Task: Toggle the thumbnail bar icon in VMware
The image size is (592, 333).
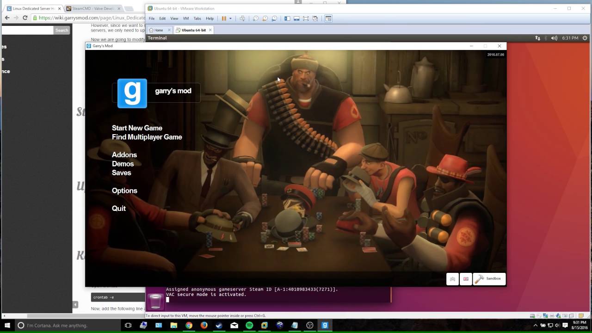Action: coord(296,18)
